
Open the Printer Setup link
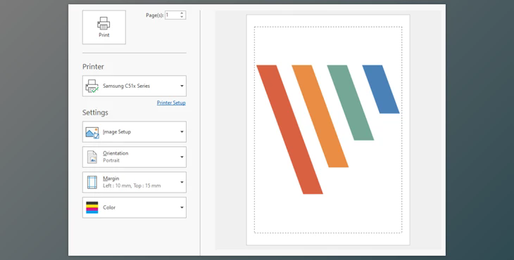(x=171, y=103)
